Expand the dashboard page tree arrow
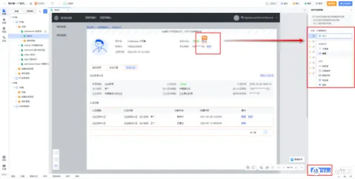 (19, 31)
